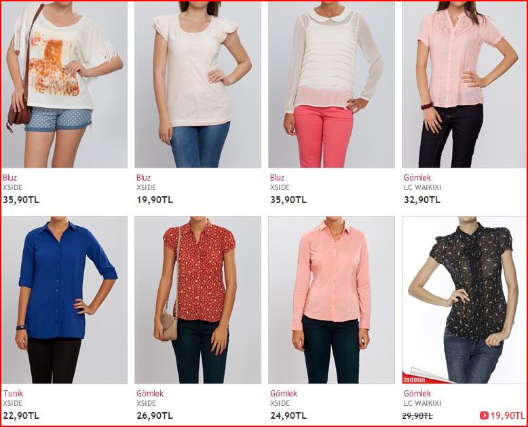The height and width of the screenshot is (427, 528).
Task: Click the discounted Gömlek title link
Action: (x=417, y=393)
